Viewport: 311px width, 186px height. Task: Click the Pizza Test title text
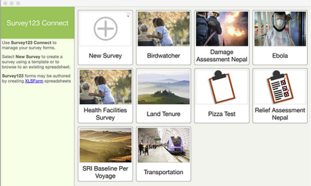(x=222, y=114)
